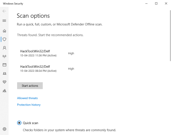Click the Start actions button
171x135 pixels.
(x=30, y=86)
